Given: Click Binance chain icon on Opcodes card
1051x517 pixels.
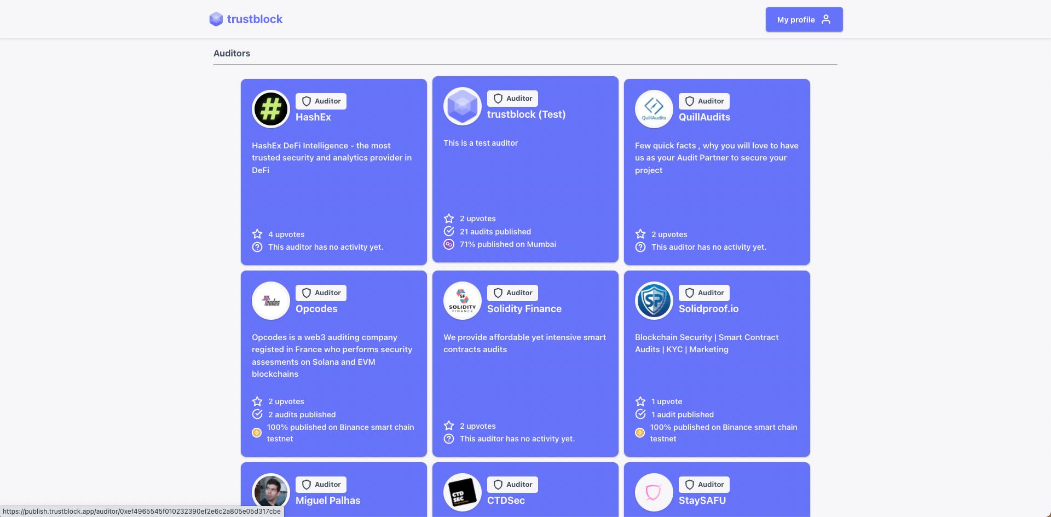Looking at the screenshot, I should pyautogui.click(x=257, y=433).
